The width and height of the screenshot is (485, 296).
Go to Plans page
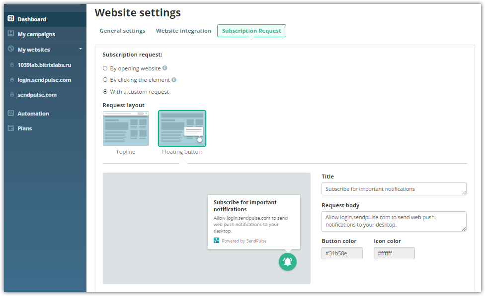(25, 128)
